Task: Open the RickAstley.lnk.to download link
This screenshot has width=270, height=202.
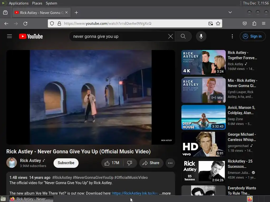Action: point(135,193)
